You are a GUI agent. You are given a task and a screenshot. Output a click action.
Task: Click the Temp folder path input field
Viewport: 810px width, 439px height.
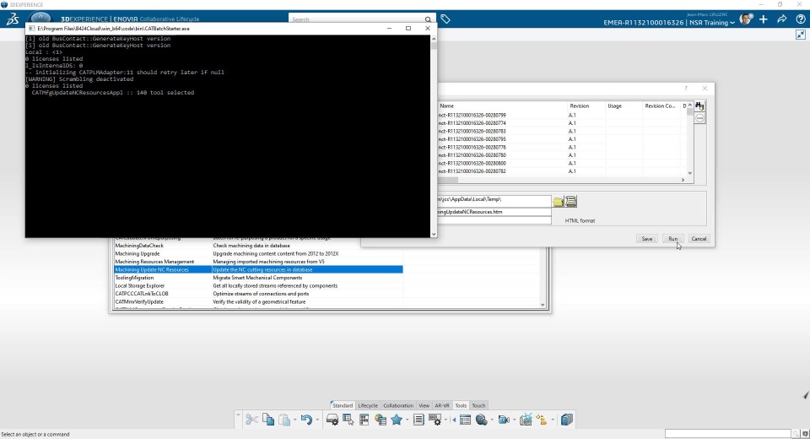494,199
